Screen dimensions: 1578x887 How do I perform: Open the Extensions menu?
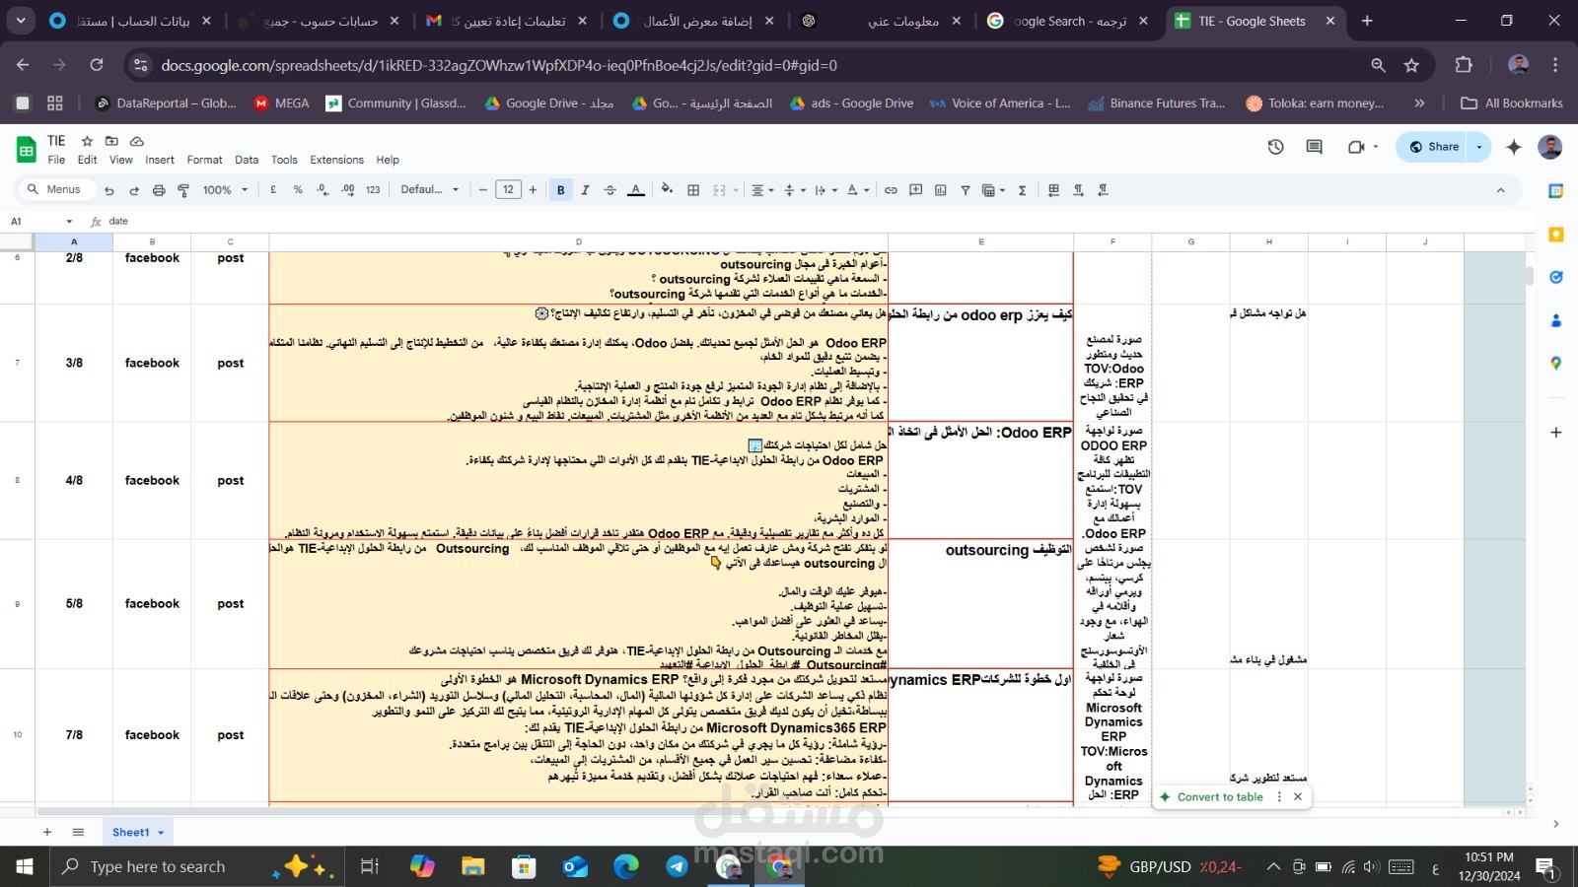336,160
